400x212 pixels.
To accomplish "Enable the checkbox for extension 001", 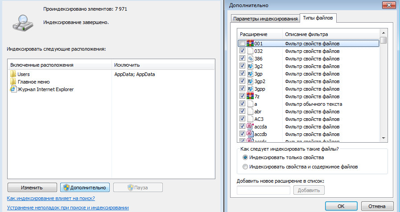I will (x=242, y=44).
